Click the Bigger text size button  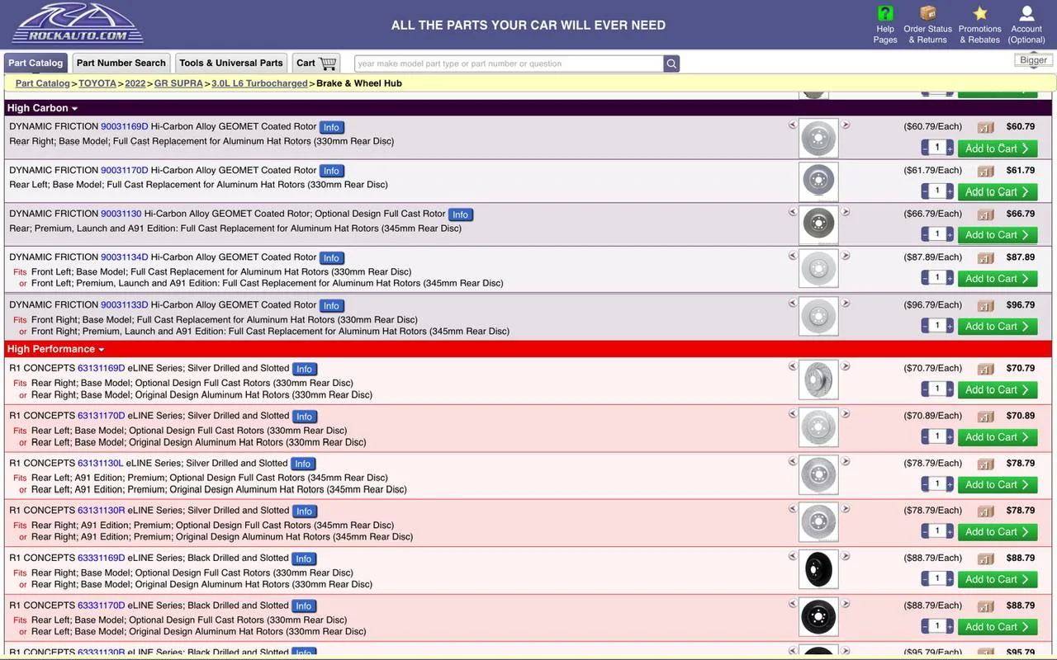[x=1033, y=59]
